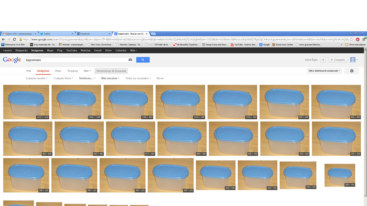367x206 pixels.
Task: Open the Chrome menu icon
Action: click(x=364, y=39)
